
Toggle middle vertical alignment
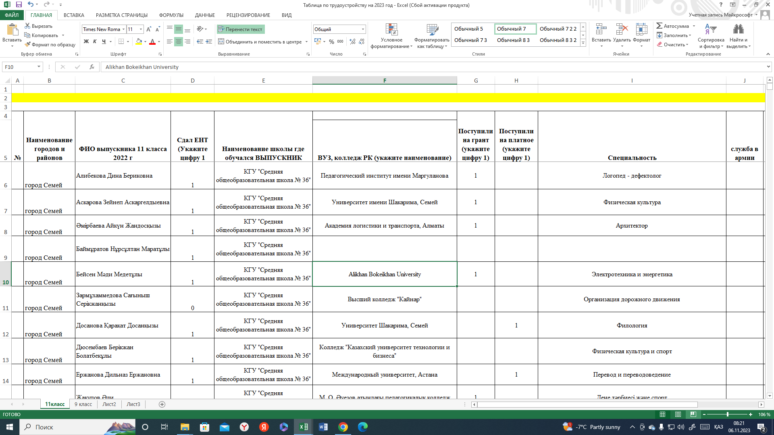coord(179,29)
